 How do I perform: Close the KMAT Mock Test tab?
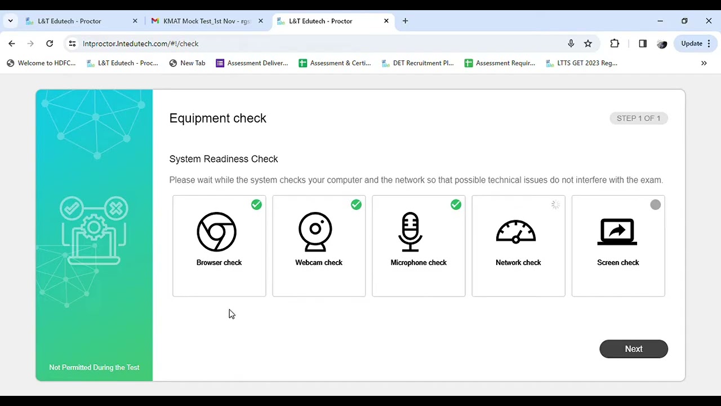click(260, 21)
